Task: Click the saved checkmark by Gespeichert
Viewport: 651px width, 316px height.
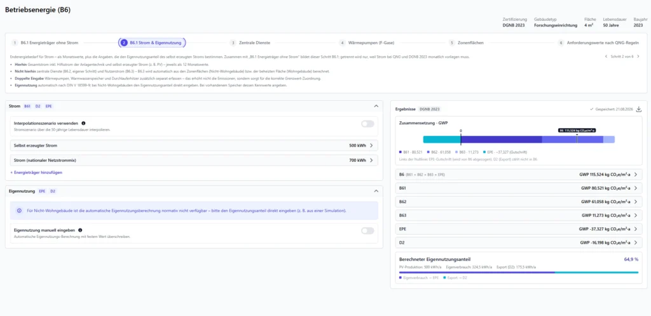Action: tap(591, 109)
